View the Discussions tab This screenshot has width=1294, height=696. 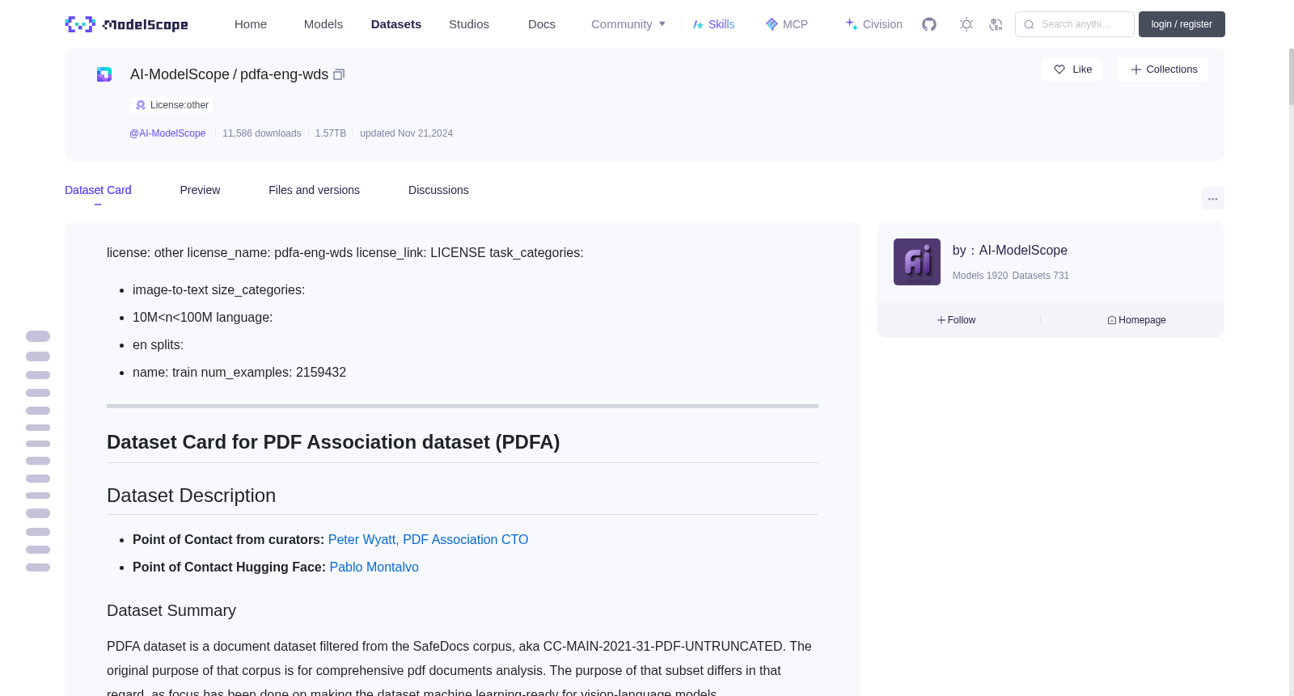pyautogui.click(x=438, y=190)
